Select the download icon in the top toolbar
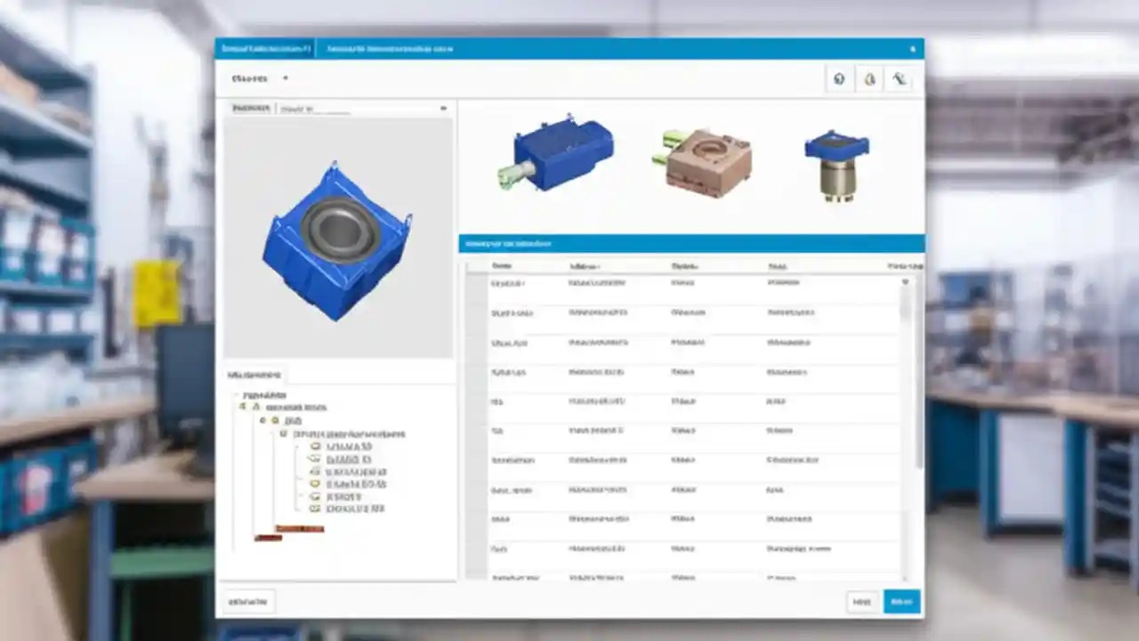The height and width of the screenshot is (641, 1139). [869, 79]
